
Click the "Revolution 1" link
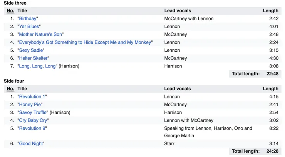[32, 96]
